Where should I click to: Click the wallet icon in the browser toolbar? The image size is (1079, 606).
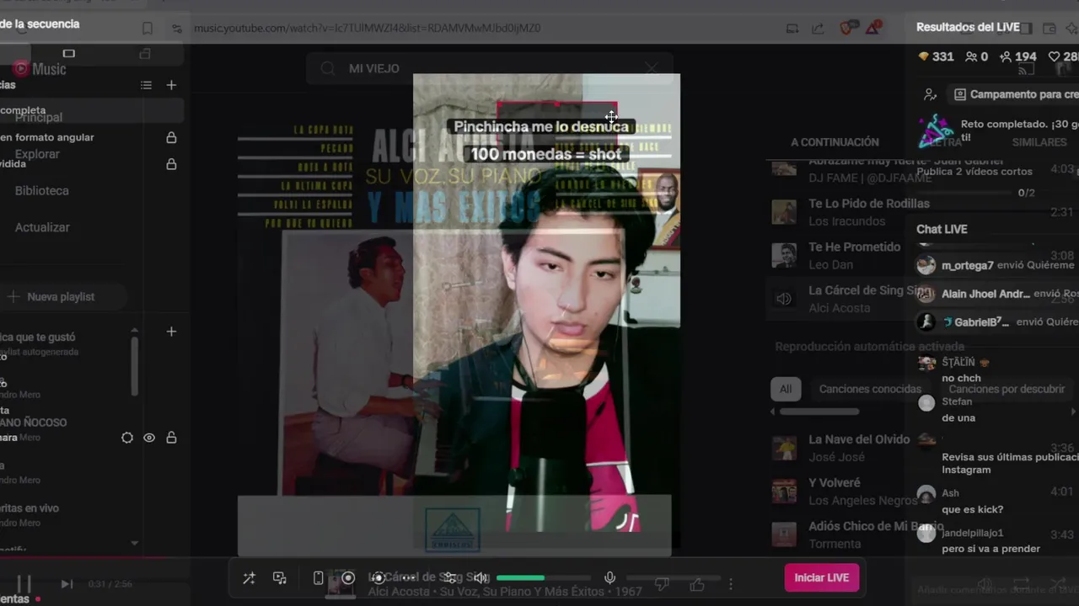[1049, 28]
